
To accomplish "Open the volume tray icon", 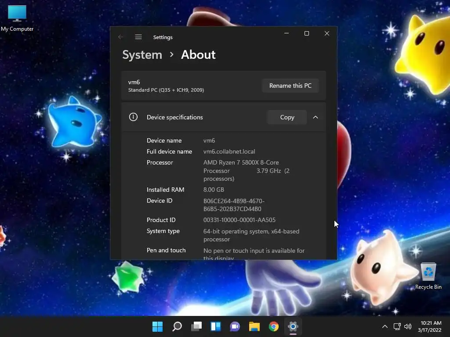I will coord(407,326).
